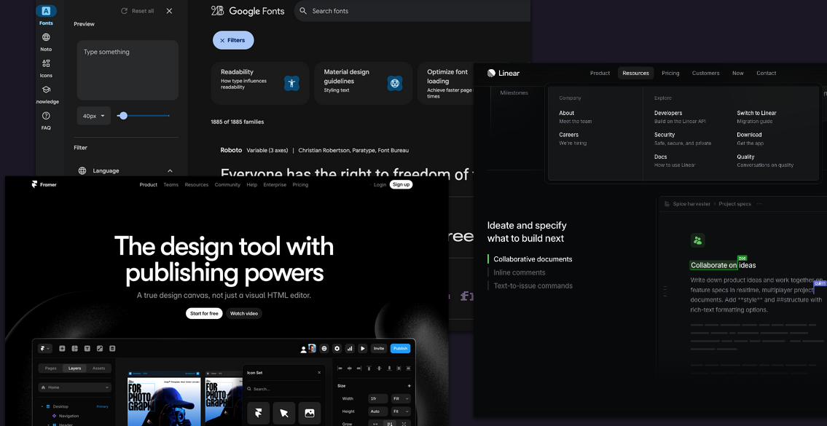Collapse the Language filter section

170,171
